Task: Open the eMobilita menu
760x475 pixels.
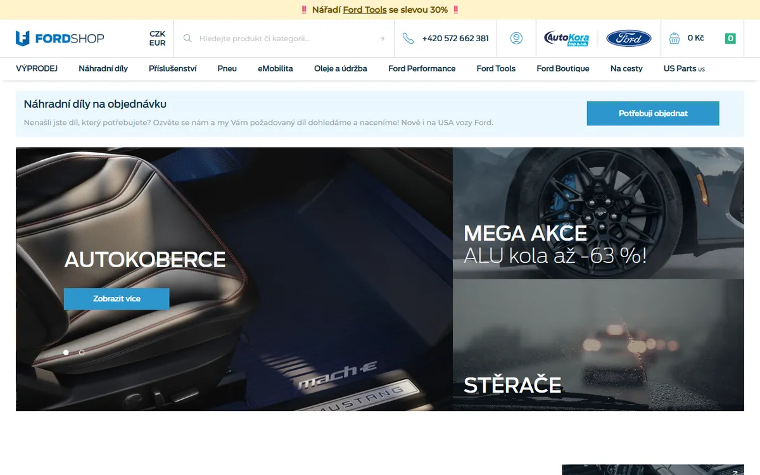Action: tap(275, 68)
